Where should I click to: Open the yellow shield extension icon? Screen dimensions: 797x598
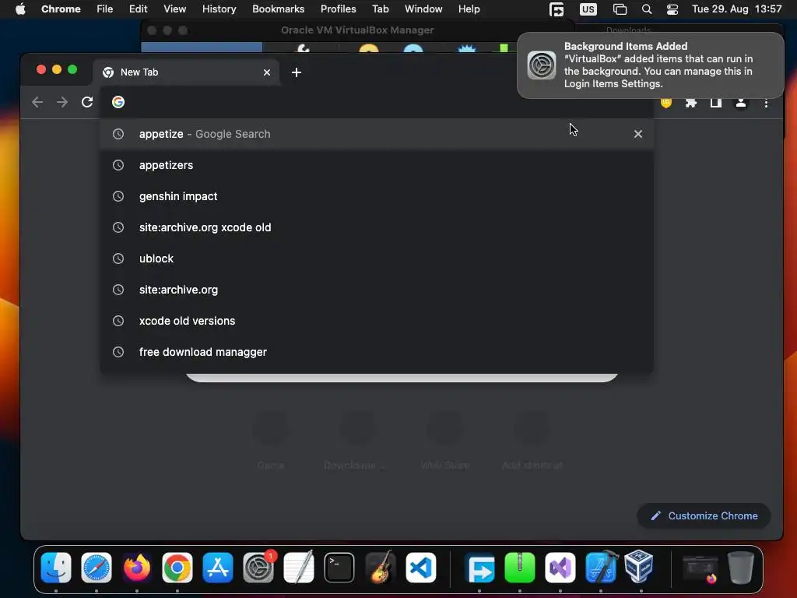point(666,104)
